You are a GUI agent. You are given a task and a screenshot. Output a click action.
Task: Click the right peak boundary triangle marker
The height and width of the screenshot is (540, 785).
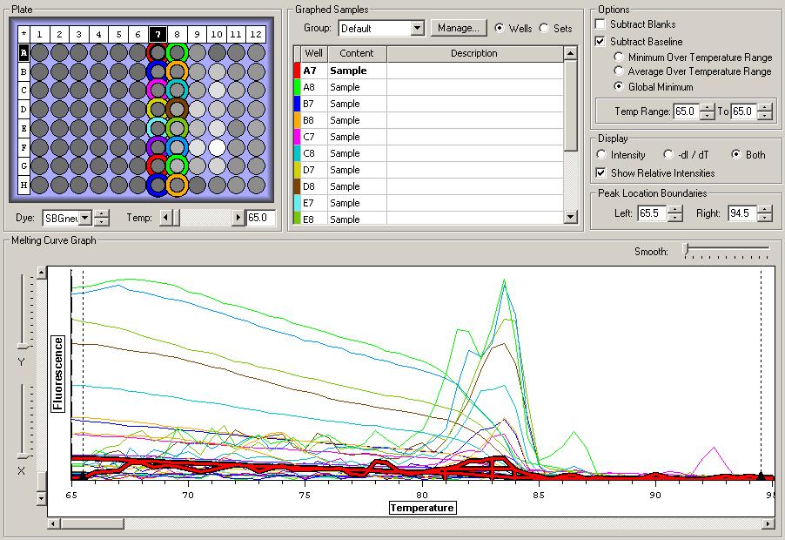(x=761, y=476)
